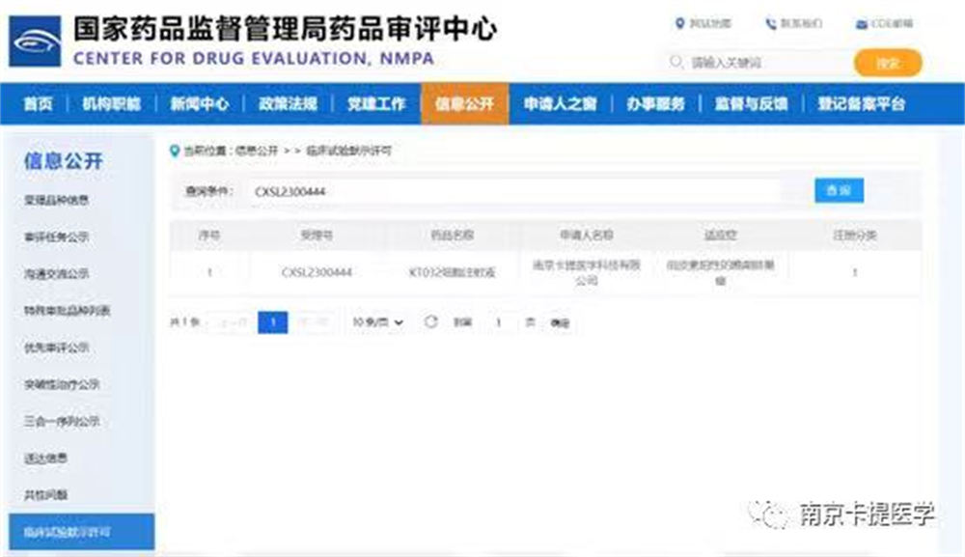The height and width of the screenshot is (557, 965).
Task: Click the 适应症 column header
Action: click(x=720, y=235)
